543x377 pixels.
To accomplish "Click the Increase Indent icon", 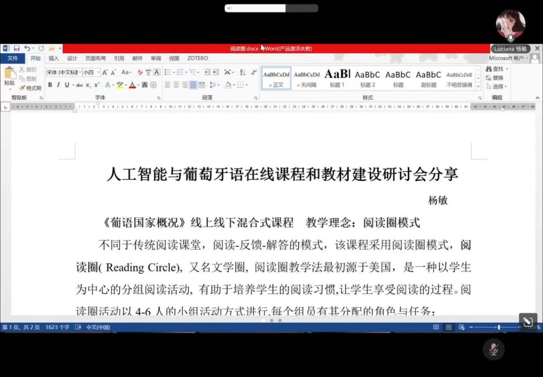I will 216,72.
